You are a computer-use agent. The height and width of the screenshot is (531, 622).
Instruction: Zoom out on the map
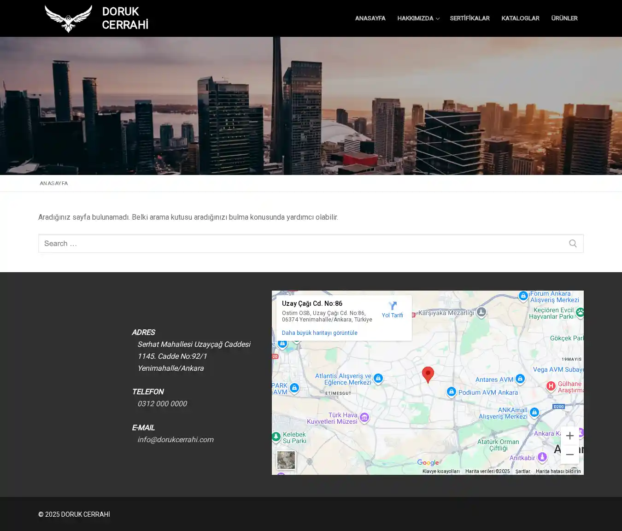pos(569,455)
